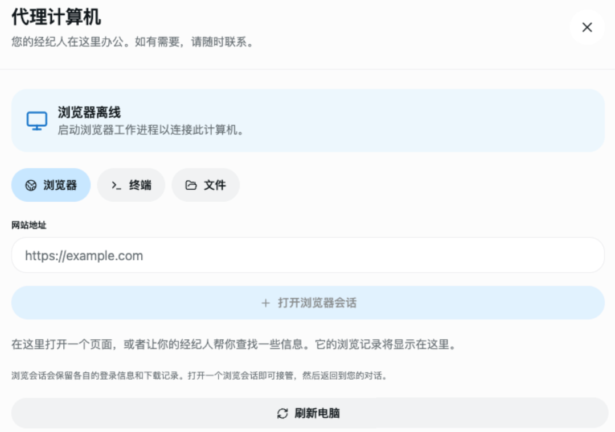615x432 pixels.
Task: Focus the 网站地址 input field
Action: point(308,255)
